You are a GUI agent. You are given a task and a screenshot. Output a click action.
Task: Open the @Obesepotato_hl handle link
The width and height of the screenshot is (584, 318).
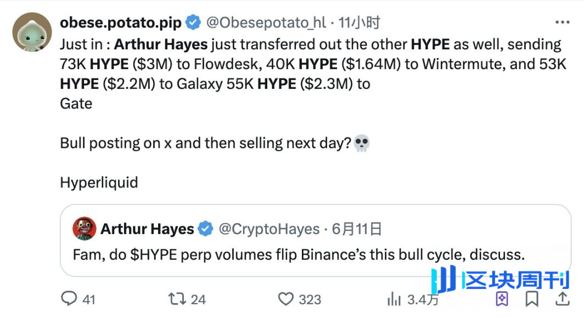[x=266, y=22]
